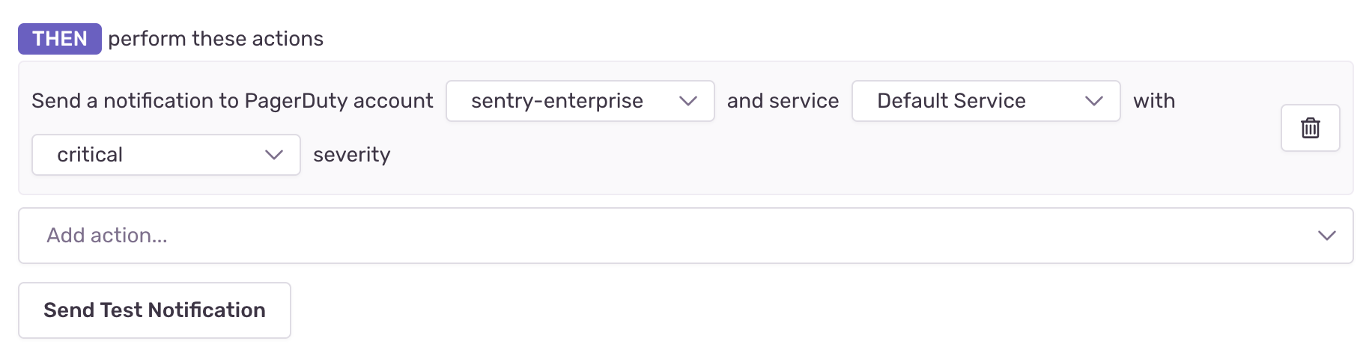Screen dimensions: 1372x356
Task: Click the purple THEN badge
Action: click(60, 39)
